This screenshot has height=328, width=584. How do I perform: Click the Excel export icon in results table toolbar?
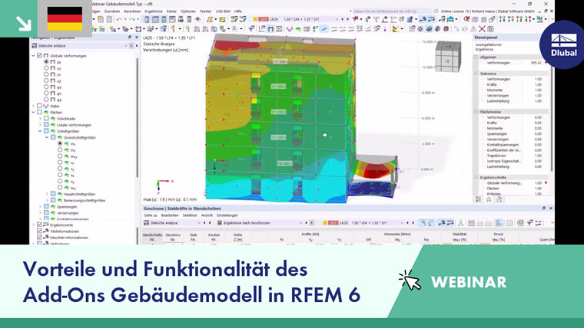tap(520, 223)
